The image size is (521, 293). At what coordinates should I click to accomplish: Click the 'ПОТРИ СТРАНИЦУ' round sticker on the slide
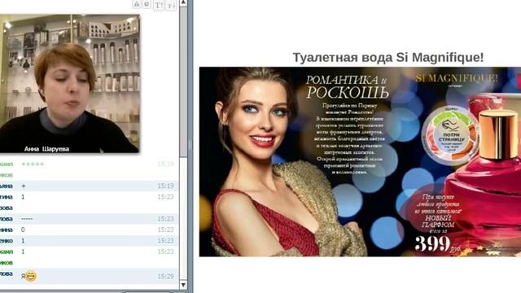pyautogui.click(x=450, y=135)
